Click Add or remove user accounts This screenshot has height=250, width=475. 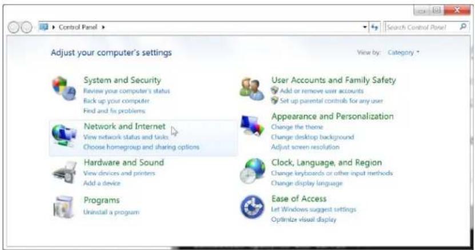click(322, 91)
